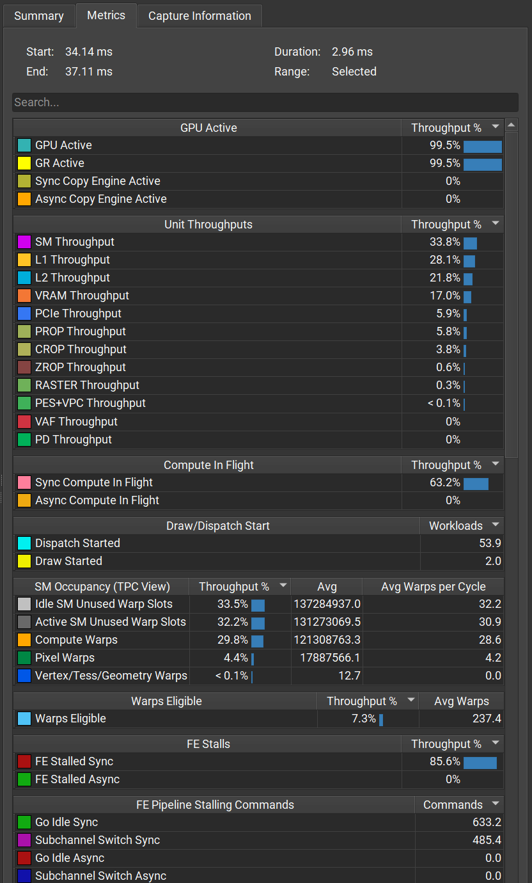Open the Capture Information tab

pos(199,15)
